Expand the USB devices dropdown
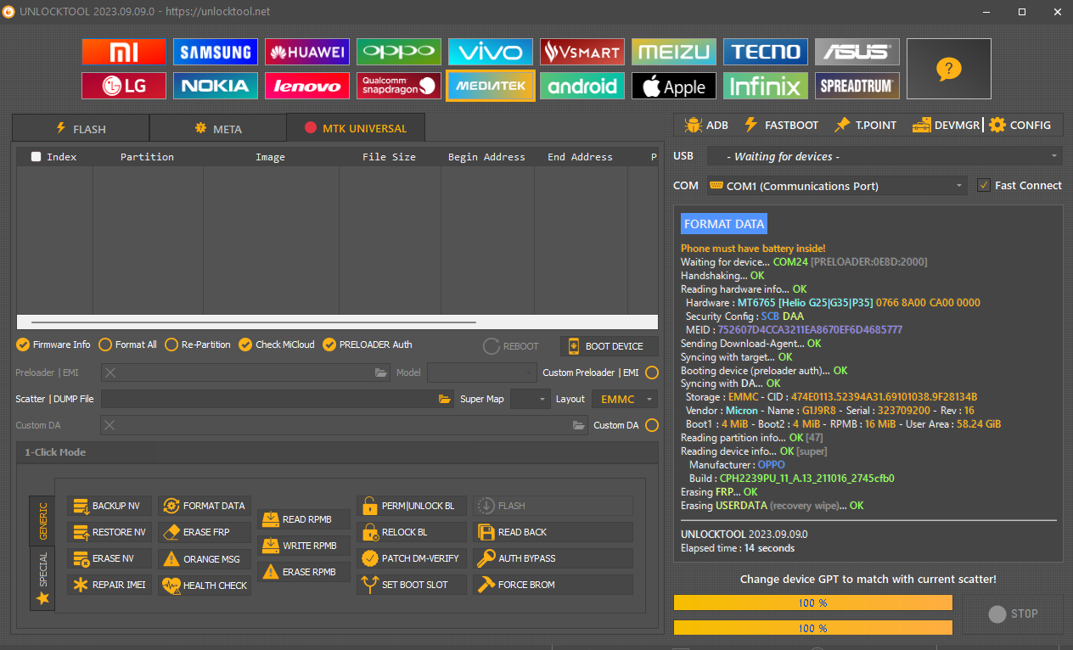 click(884, 156)
